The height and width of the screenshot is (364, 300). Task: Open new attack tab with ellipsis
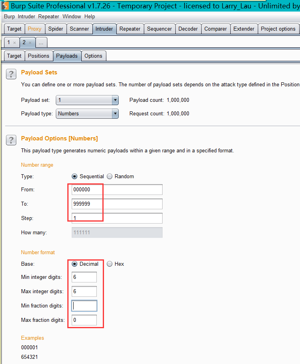click(x=41, y=43)
